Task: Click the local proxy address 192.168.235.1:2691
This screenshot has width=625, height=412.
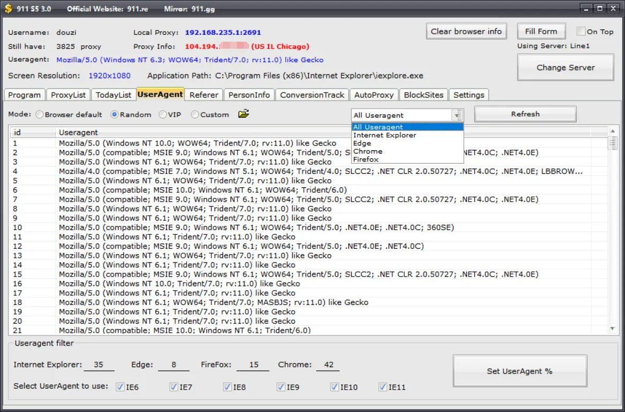Action: (223, 32)
